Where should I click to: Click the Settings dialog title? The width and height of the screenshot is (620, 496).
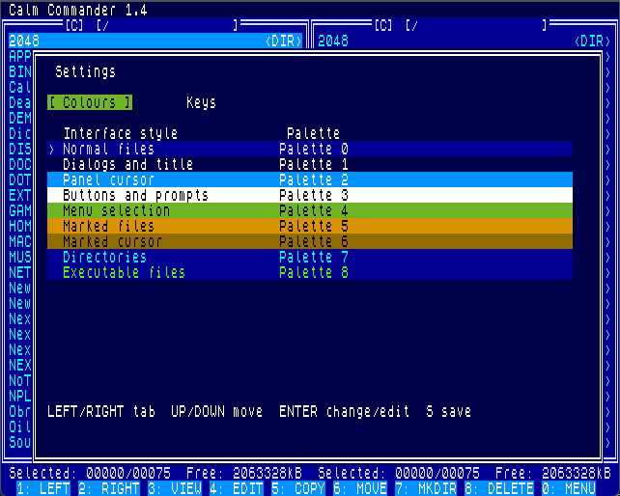pos(86,71)
